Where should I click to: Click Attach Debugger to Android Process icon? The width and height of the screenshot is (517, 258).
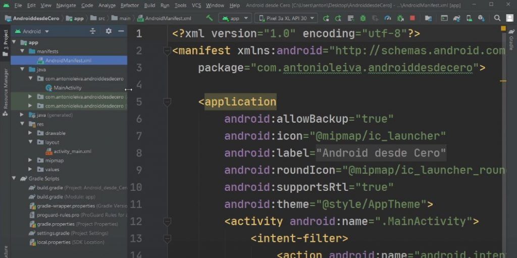click(x=400, y=18)
